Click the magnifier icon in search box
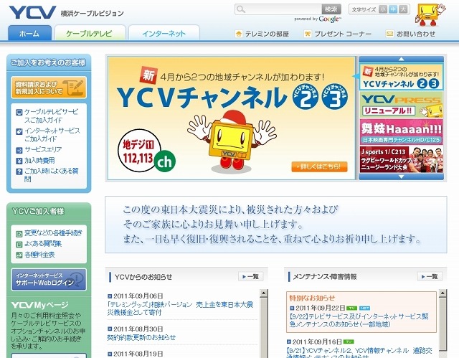The image size is (459, 358). (241, 9)
